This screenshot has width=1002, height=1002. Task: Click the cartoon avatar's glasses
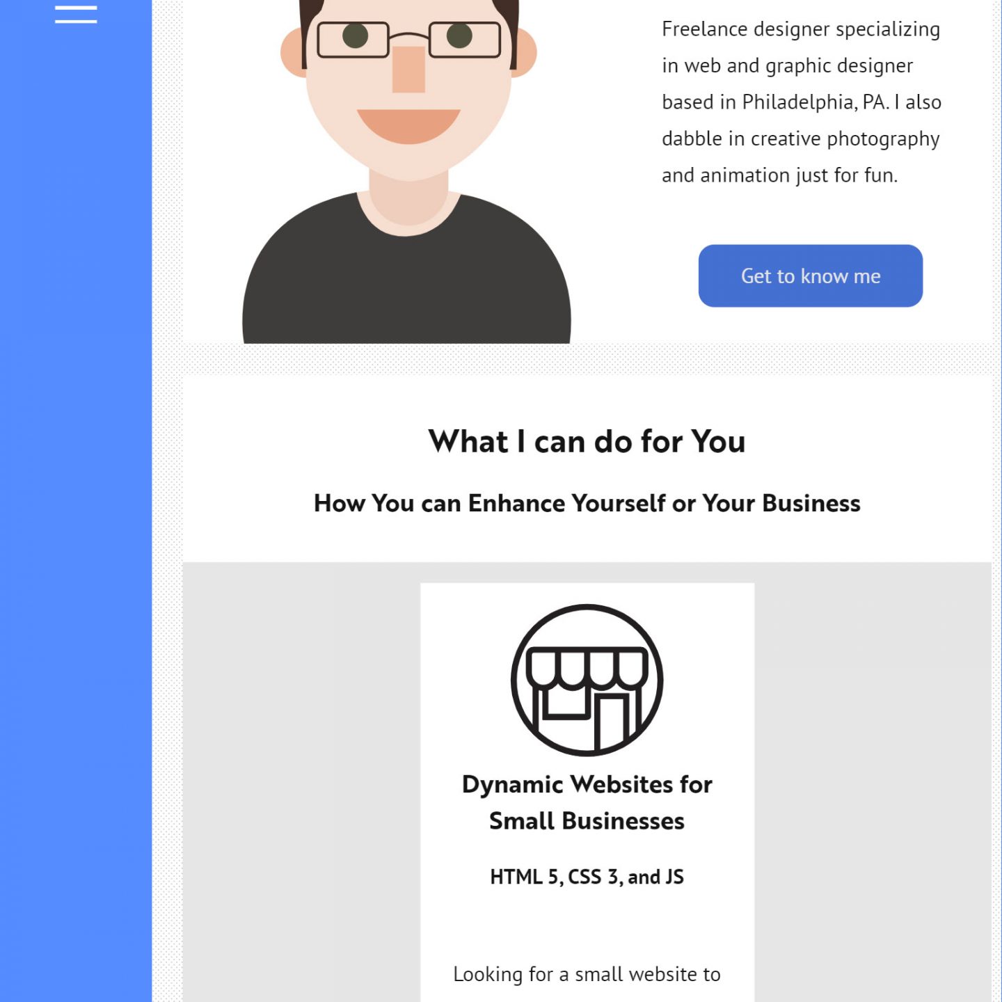pos(408,39)
